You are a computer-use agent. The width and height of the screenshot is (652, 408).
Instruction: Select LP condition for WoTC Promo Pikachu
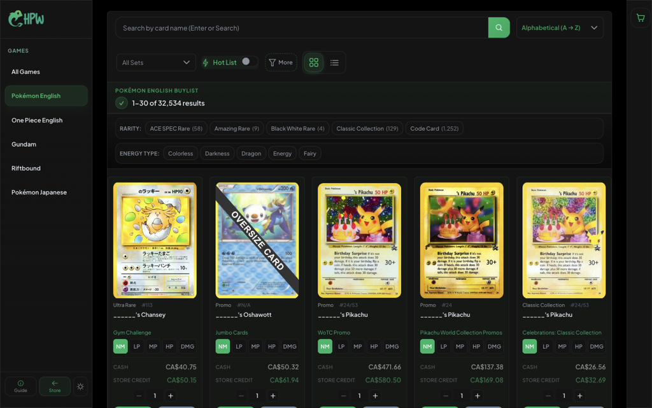point(341,346)
